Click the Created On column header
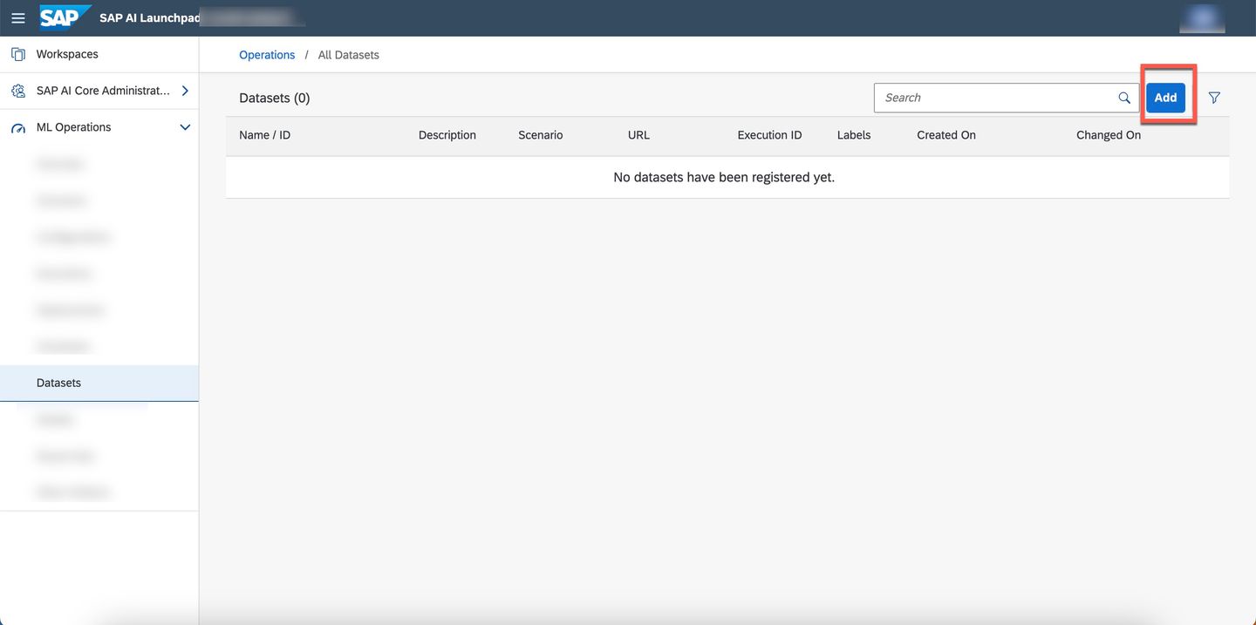The image size is (1256, 625). pyautogui.click(x=946, y=135)
